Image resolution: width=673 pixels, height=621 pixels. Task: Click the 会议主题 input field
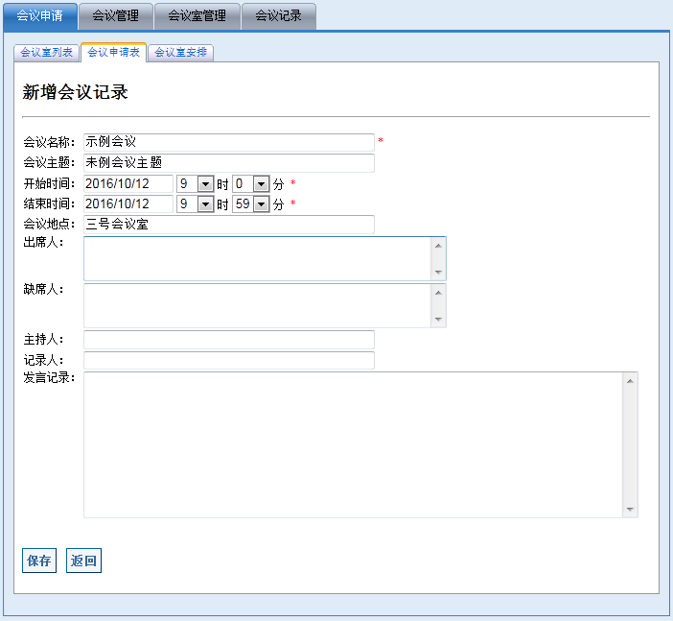point(229,163)
